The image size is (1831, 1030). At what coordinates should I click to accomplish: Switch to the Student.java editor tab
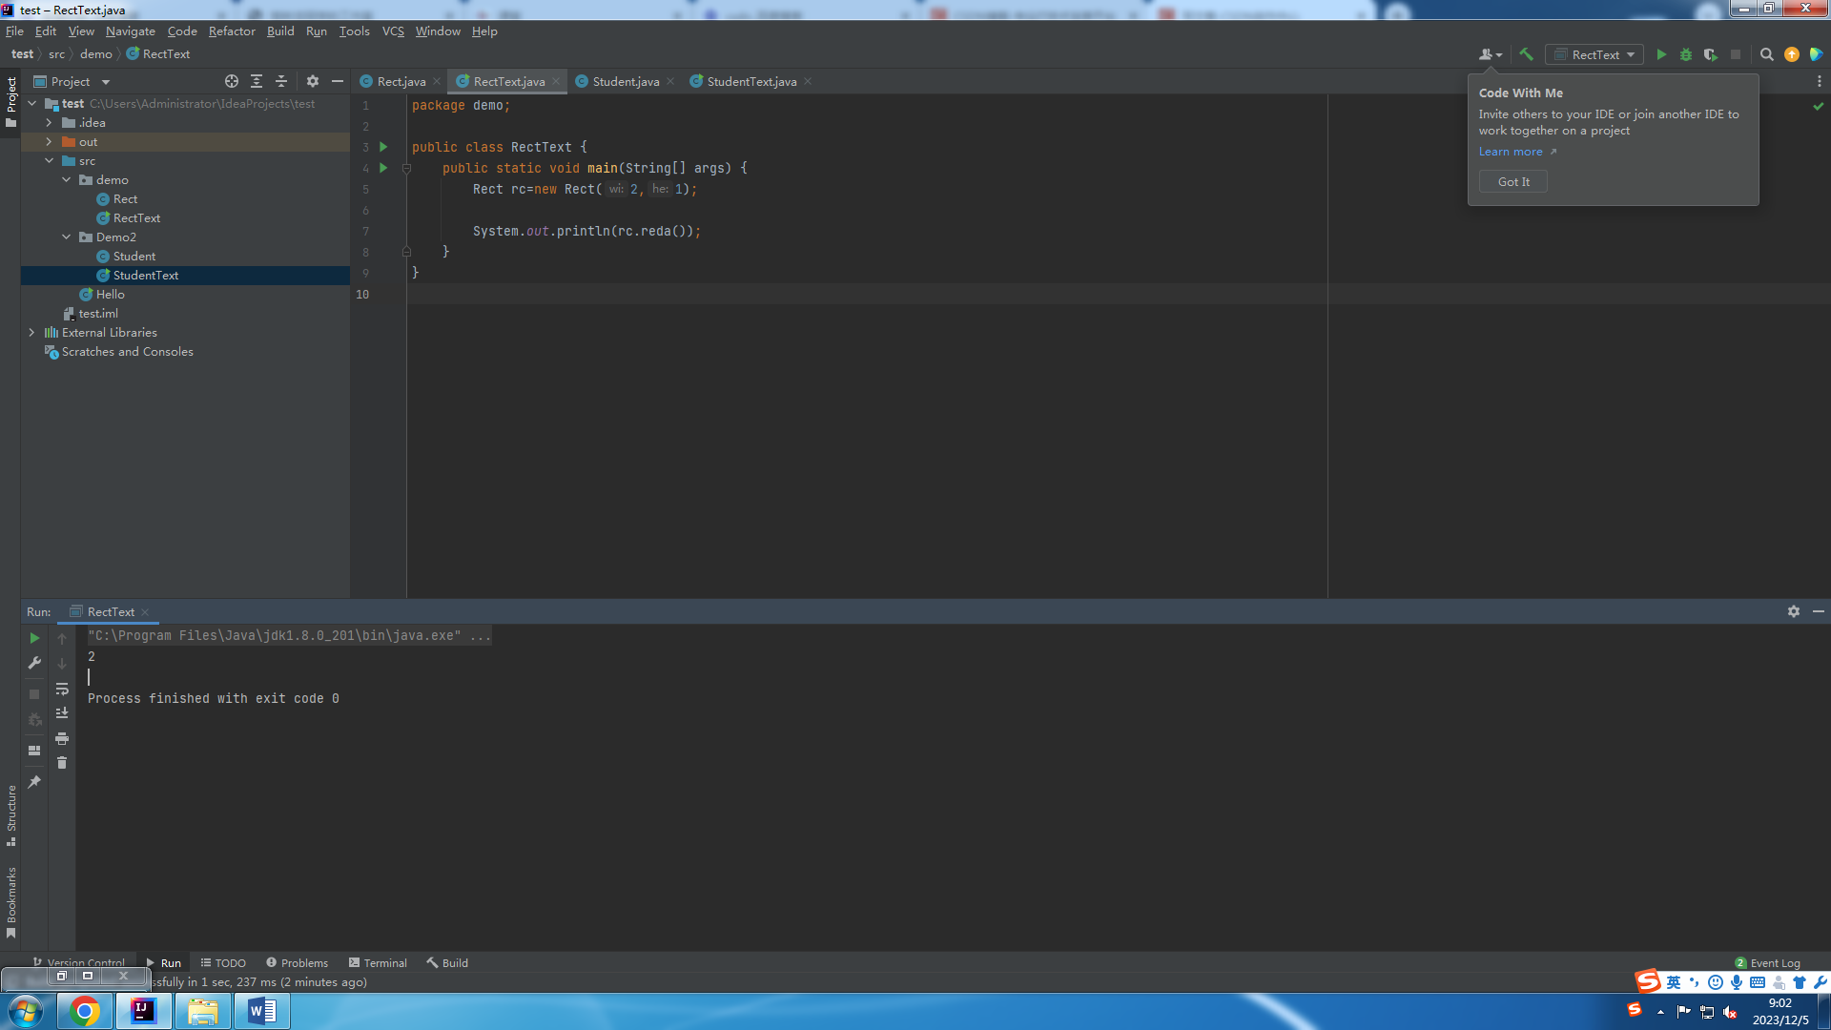point(623,81)
